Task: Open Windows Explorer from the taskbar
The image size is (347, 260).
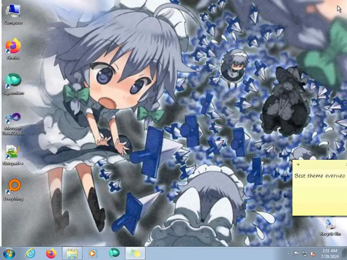Action: click(72, 253)
